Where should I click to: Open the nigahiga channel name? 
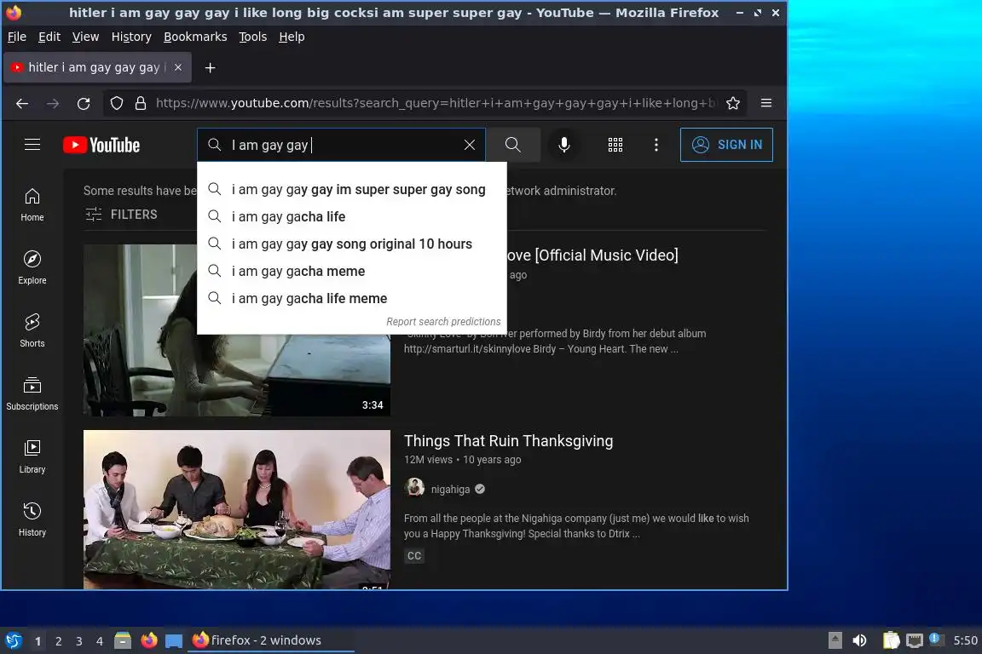[x=450, y=490]
